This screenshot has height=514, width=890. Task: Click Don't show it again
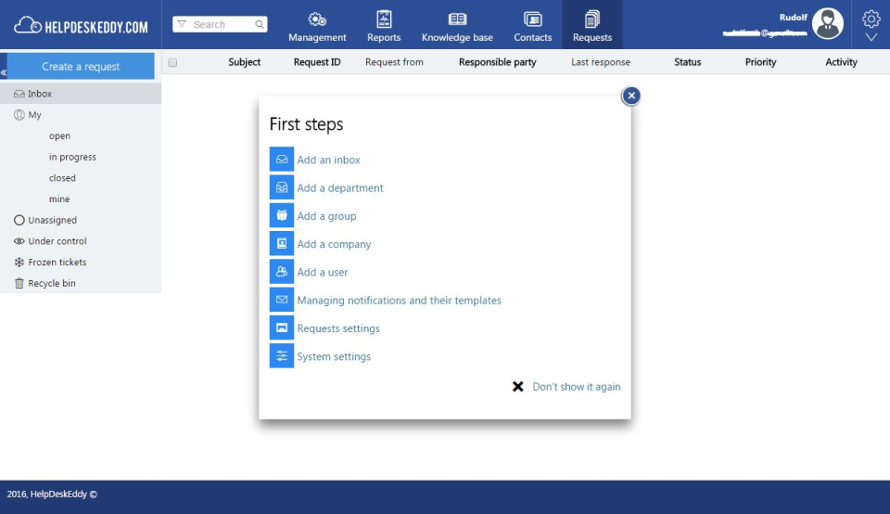576,387
